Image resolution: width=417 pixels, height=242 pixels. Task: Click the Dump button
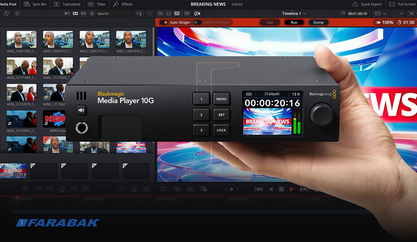(318, 22)
